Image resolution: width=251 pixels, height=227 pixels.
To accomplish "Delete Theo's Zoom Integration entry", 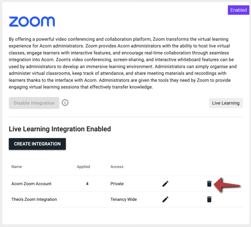I will (x=209, y=199).
